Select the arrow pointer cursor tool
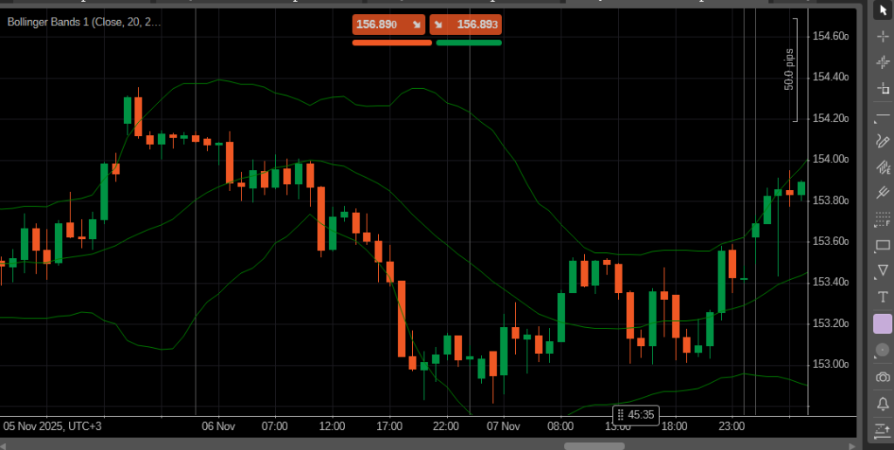The image size is (894, 450). (883, 10)
